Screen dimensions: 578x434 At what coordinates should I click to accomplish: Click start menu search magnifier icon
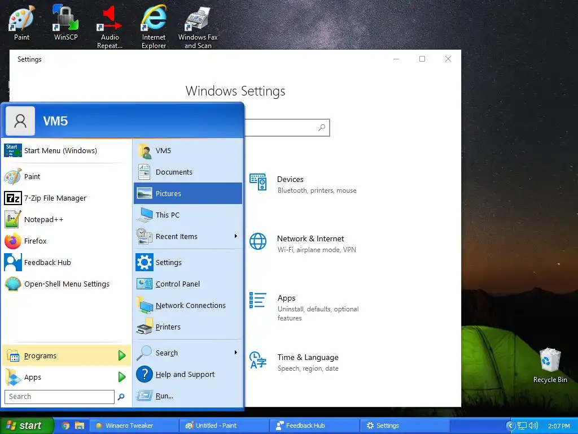click(121, 397)
